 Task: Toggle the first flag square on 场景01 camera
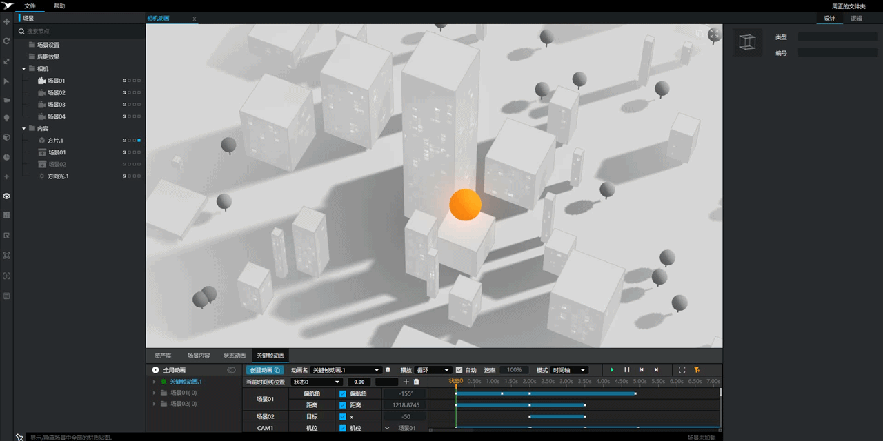124,81
